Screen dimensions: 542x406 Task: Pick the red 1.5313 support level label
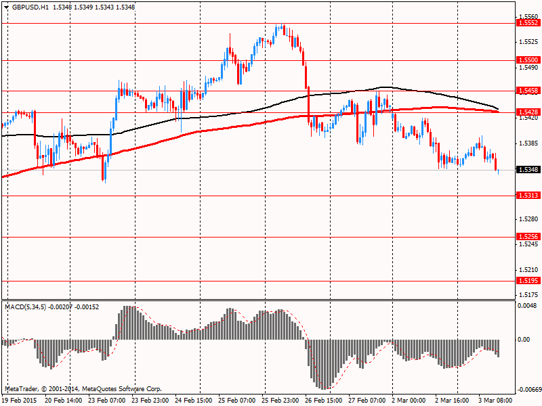tap(528, 196)
